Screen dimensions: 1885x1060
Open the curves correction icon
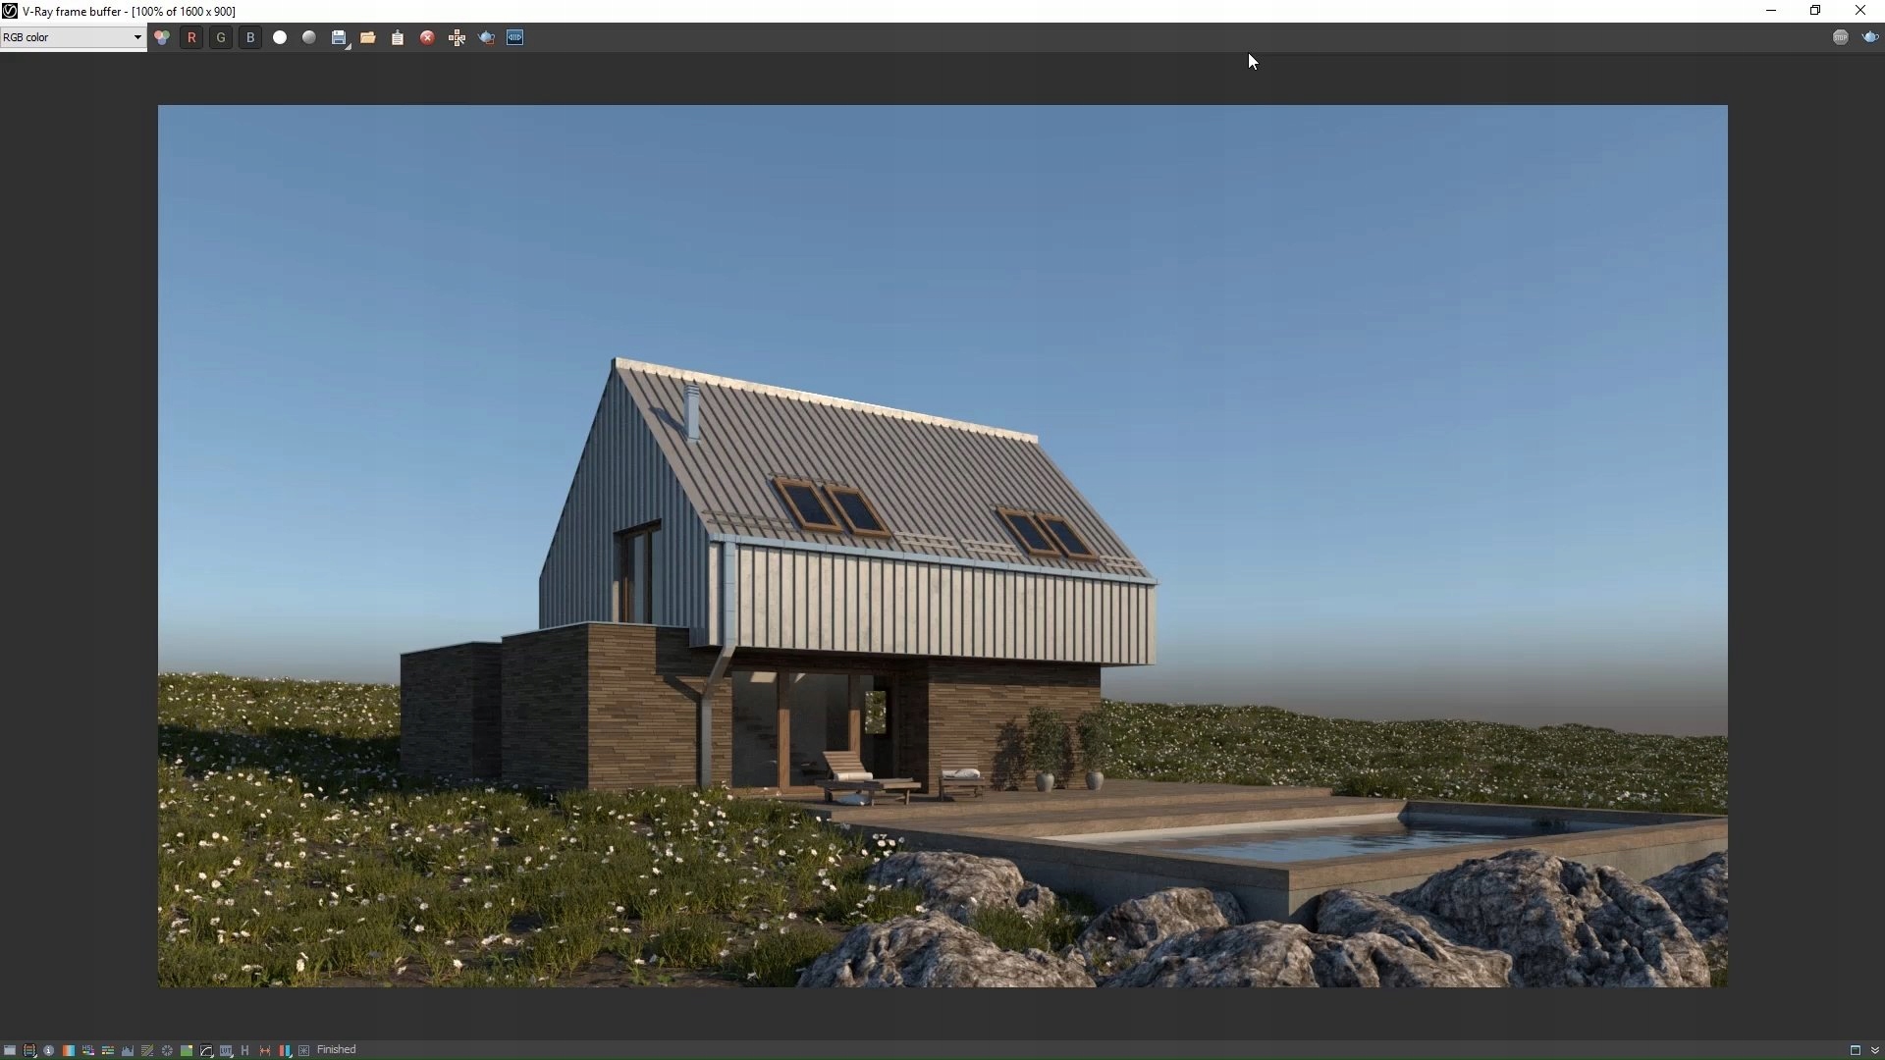(x=206, y=1050)
